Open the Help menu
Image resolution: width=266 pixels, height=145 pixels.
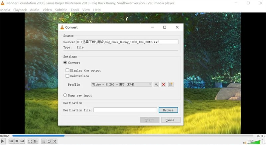tap(97, 10)
